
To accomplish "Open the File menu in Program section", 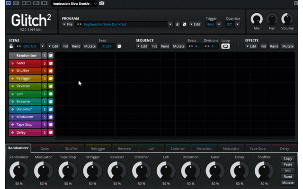I will point(68,24).
